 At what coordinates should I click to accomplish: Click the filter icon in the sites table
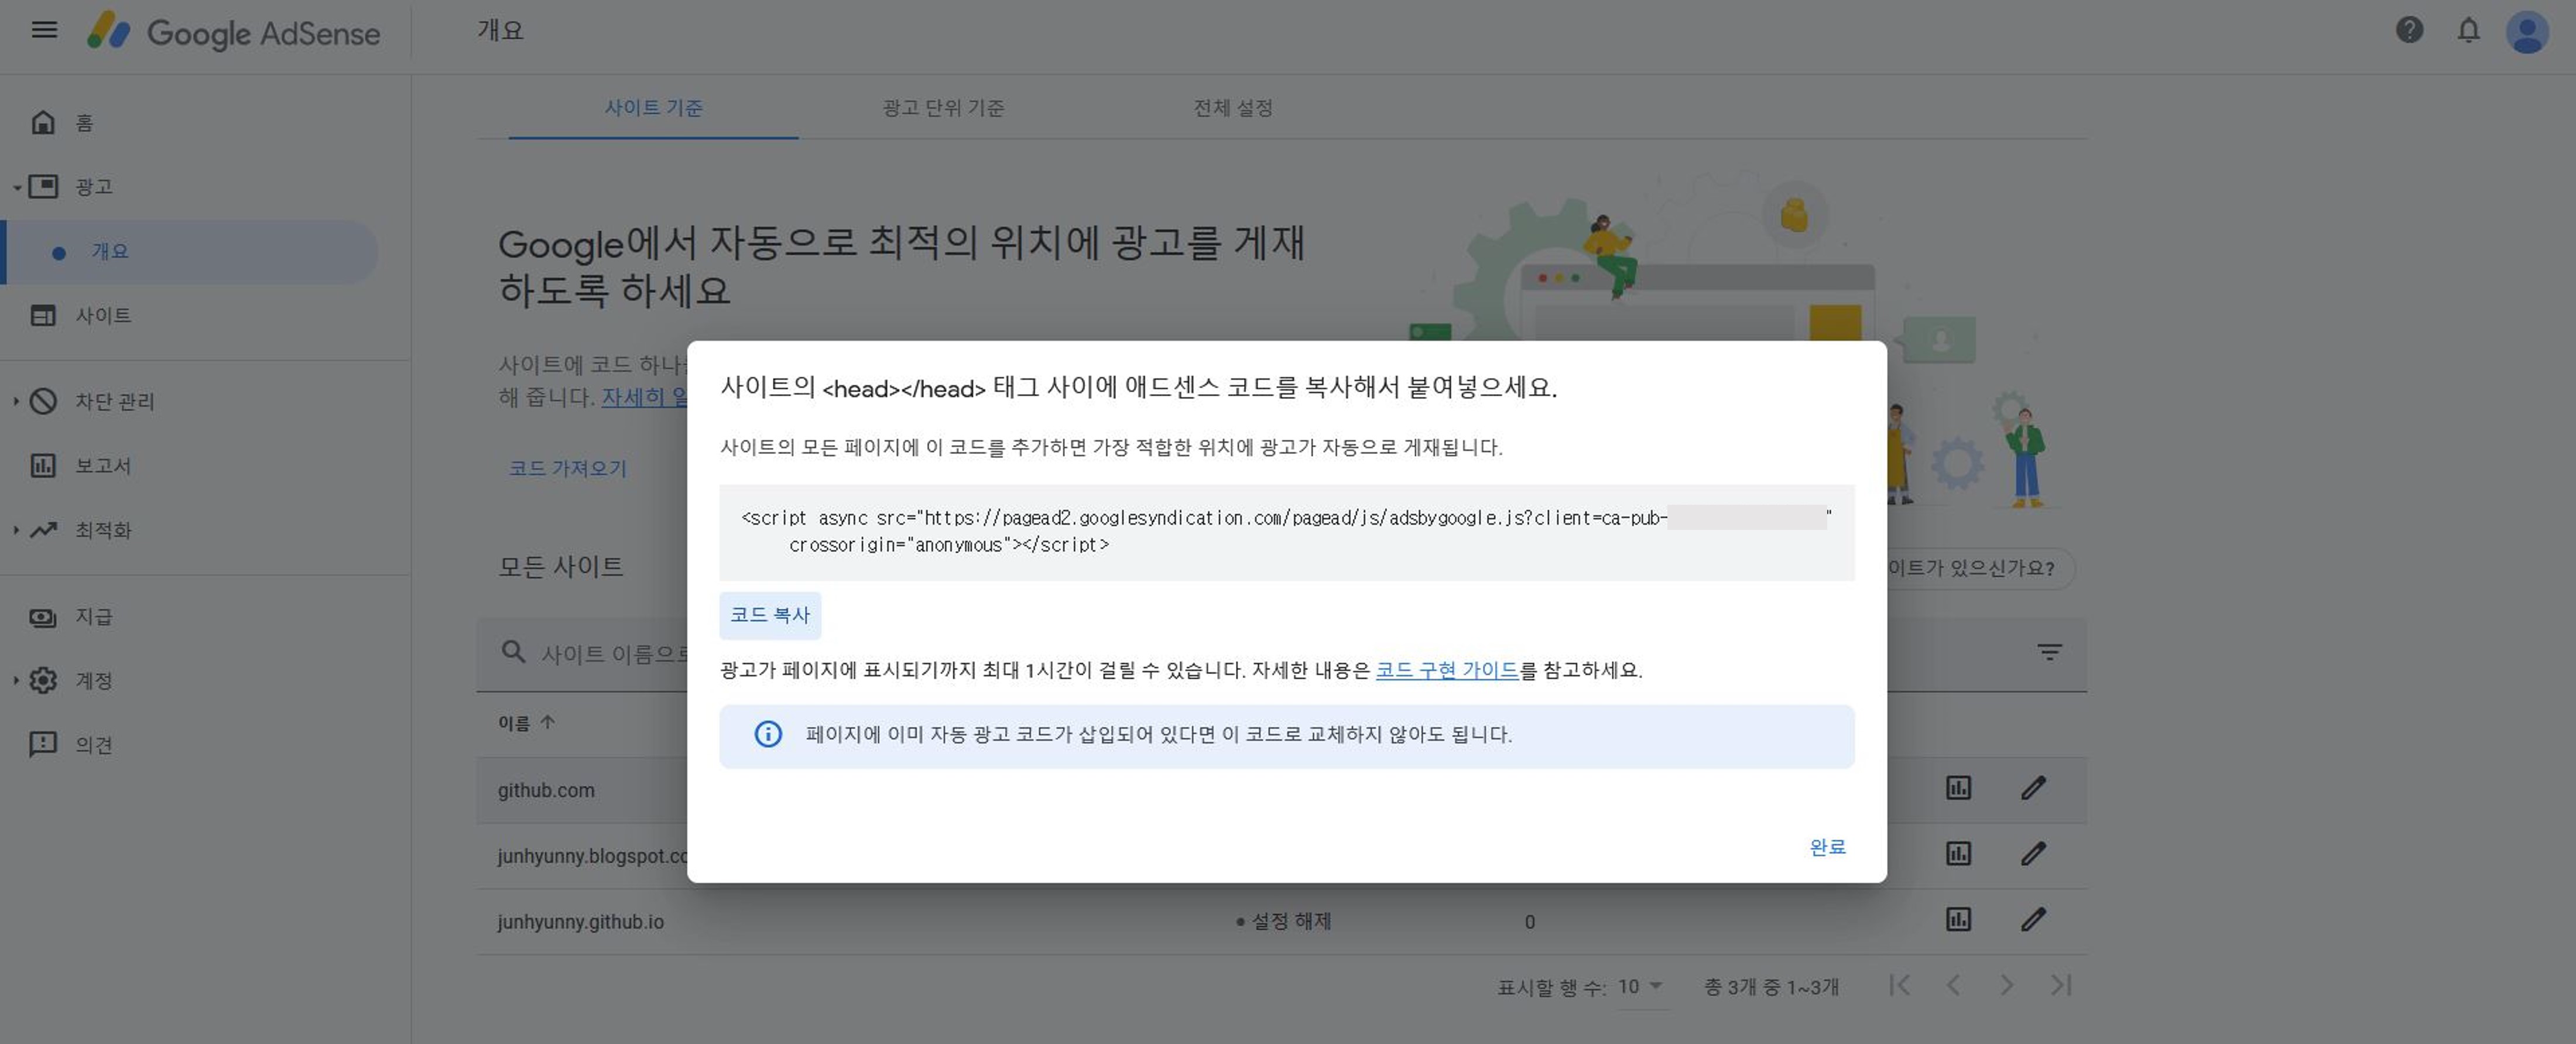(x=2049, y=652)
